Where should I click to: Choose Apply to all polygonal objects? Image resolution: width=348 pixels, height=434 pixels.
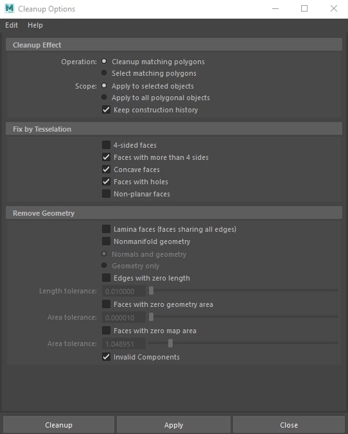pyautogui.click(x=104, y=98)
